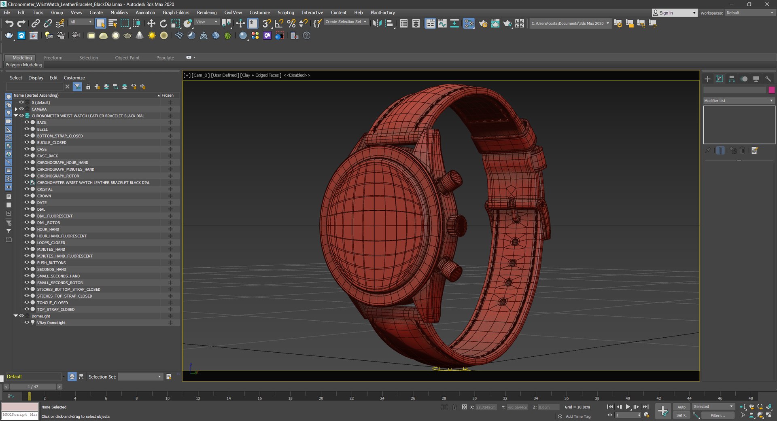The width and height of the screenshot is (777, 421).
Task: Toggle the Frozen state of the CASE row
Action: 170,149
